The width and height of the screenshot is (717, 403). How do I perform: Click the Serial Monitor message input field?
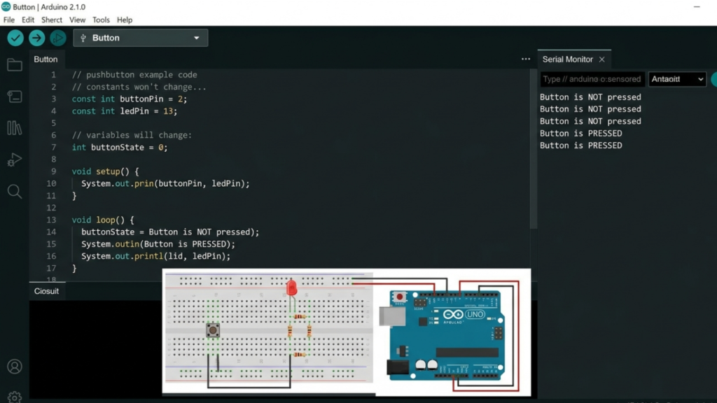click(x=592, y=79)
